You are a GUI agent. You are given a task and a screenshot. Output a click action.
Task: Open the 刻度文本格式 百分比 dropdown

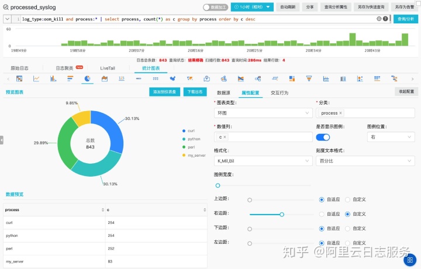pos(365,161)
